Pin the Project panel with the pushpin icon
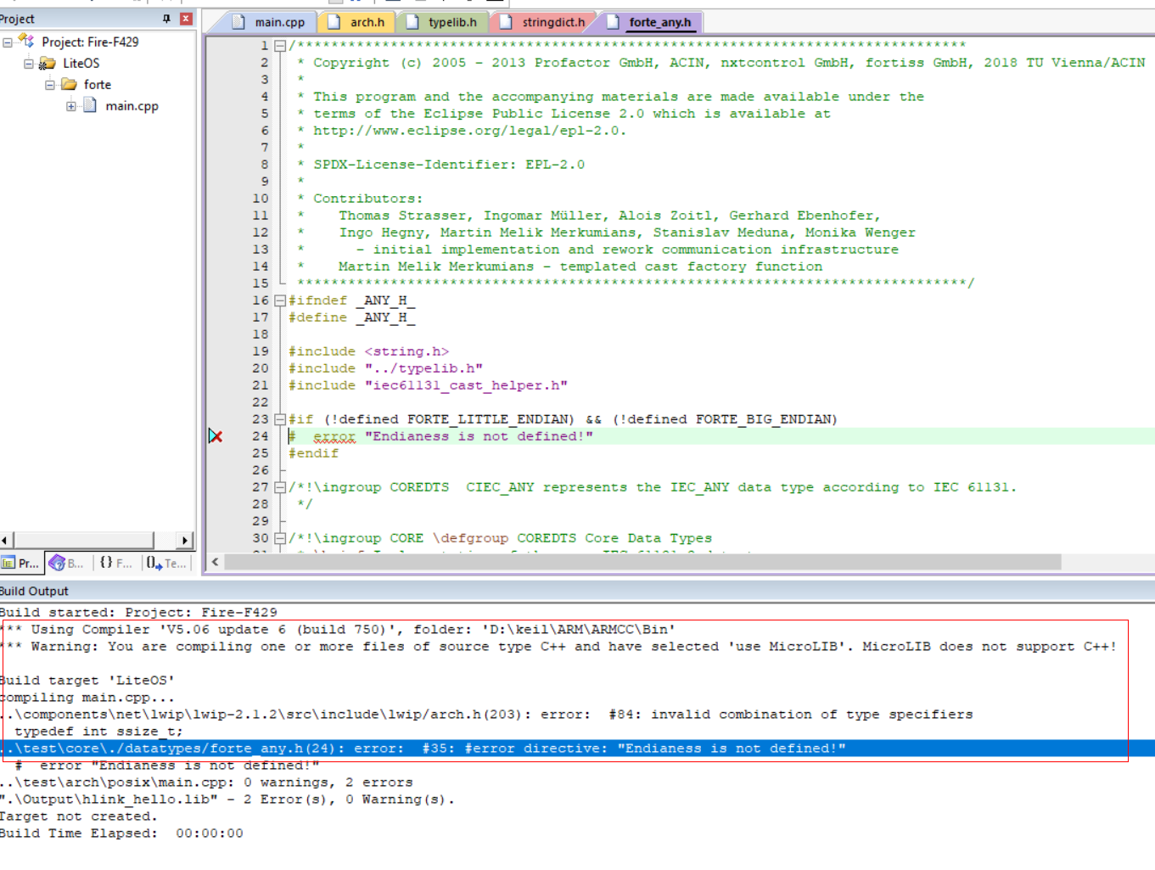The image size is (1155, 870). (166, 19)
